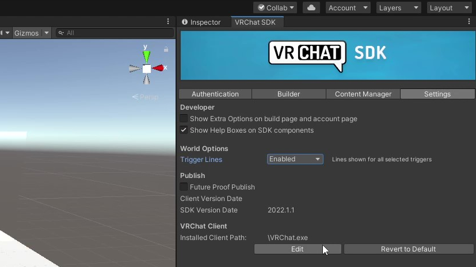Open the Content Manager tab
The height and width of the screenshot is (267, 476).
pyautogui.click(x=363, y=94)
